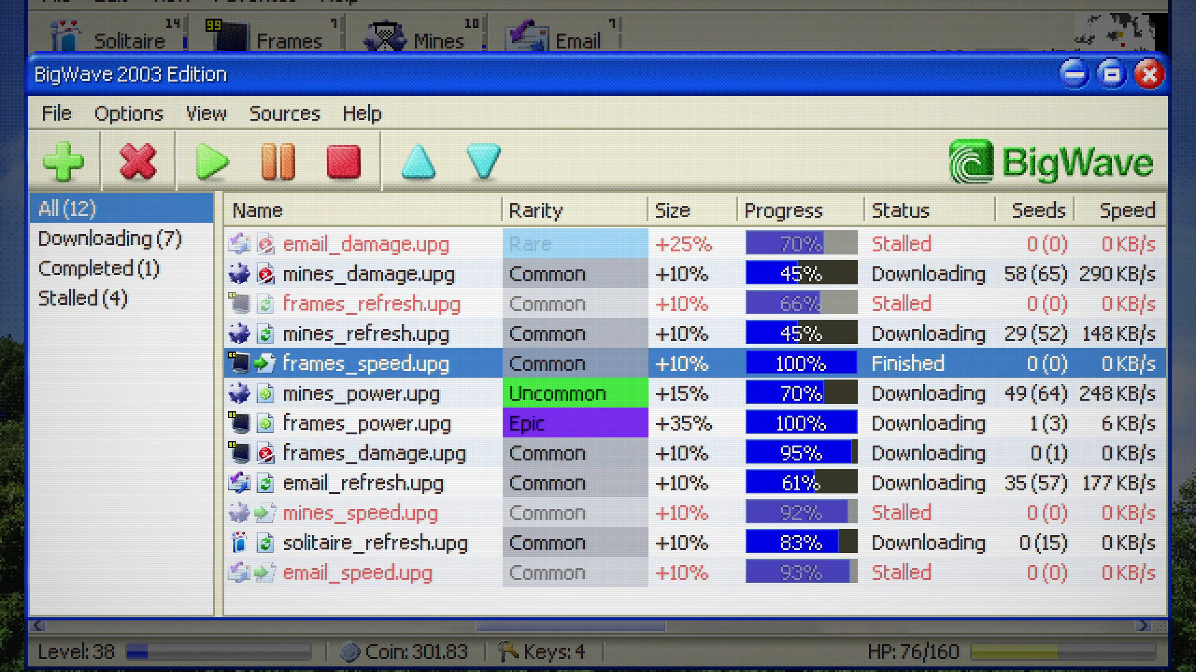Image resolution: width=1196 pixels, height=672 pixels.
Task: Open the Options menu
Action: click(x=128, y=113)
